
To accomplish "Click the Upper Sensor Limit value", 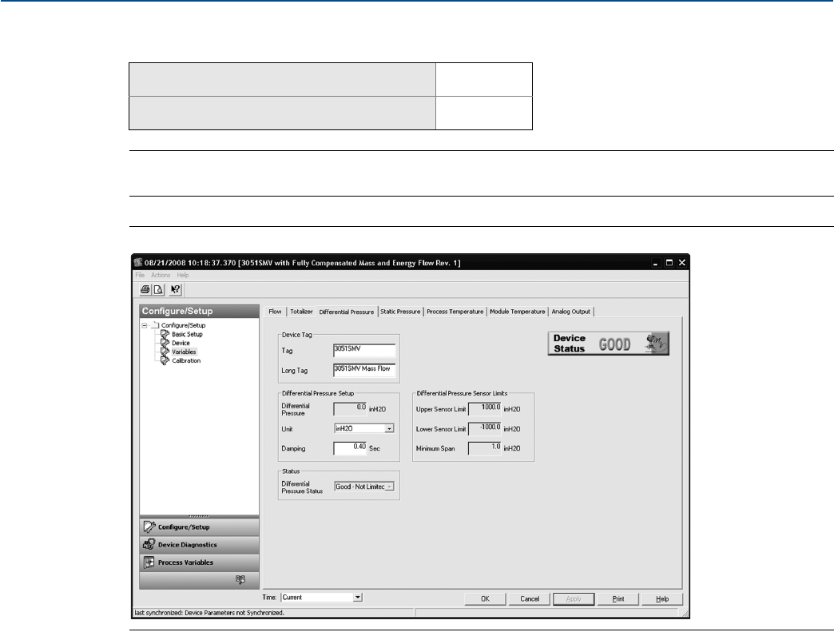I will 485,409.
